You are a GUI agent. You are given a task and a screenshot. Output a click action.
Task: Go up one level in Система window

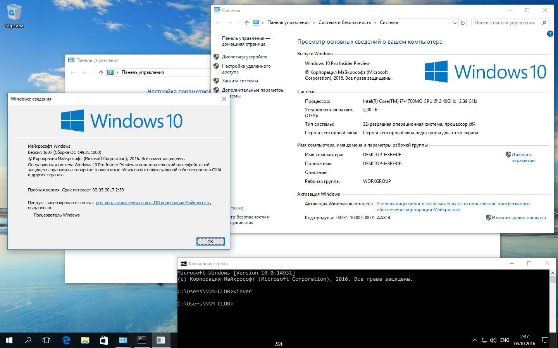click(247, 23)
